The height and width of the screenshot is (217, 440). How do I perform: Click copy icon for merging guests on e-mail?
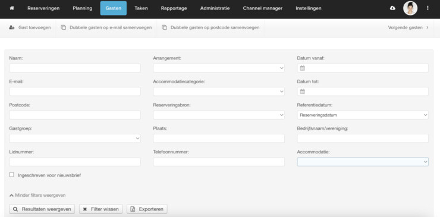coord(64,27)
